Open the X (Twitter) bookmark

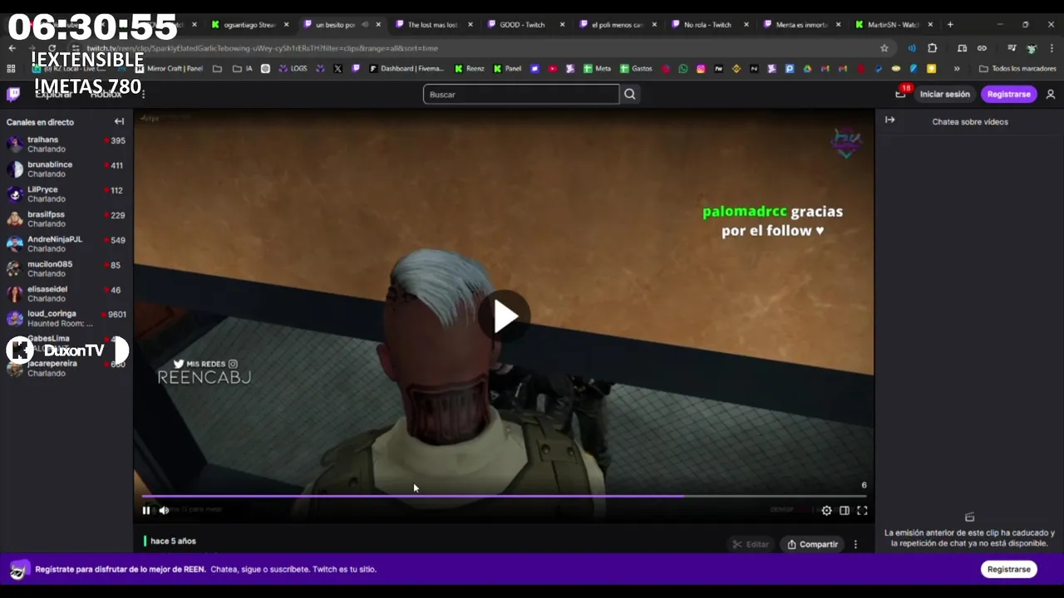337,69
